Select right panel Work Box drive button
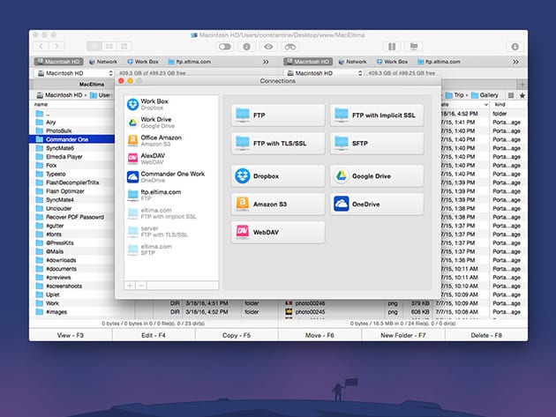 tap(392, 62)
